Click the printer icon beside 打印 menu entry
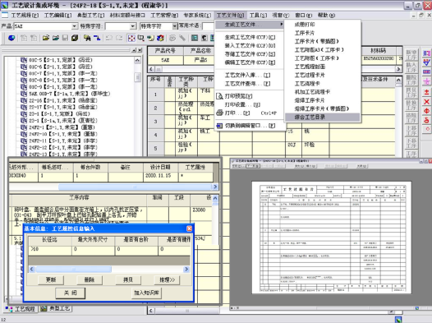The image size is (432, 323). point(219,113)
